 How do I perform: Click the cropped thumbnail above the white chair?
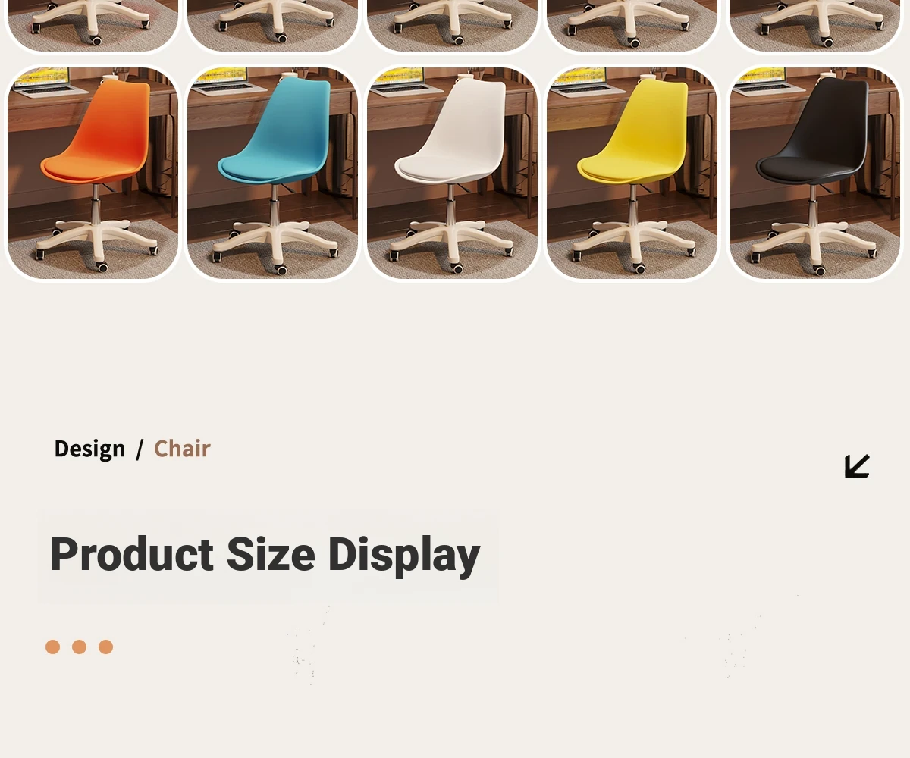tap(452, 25)
